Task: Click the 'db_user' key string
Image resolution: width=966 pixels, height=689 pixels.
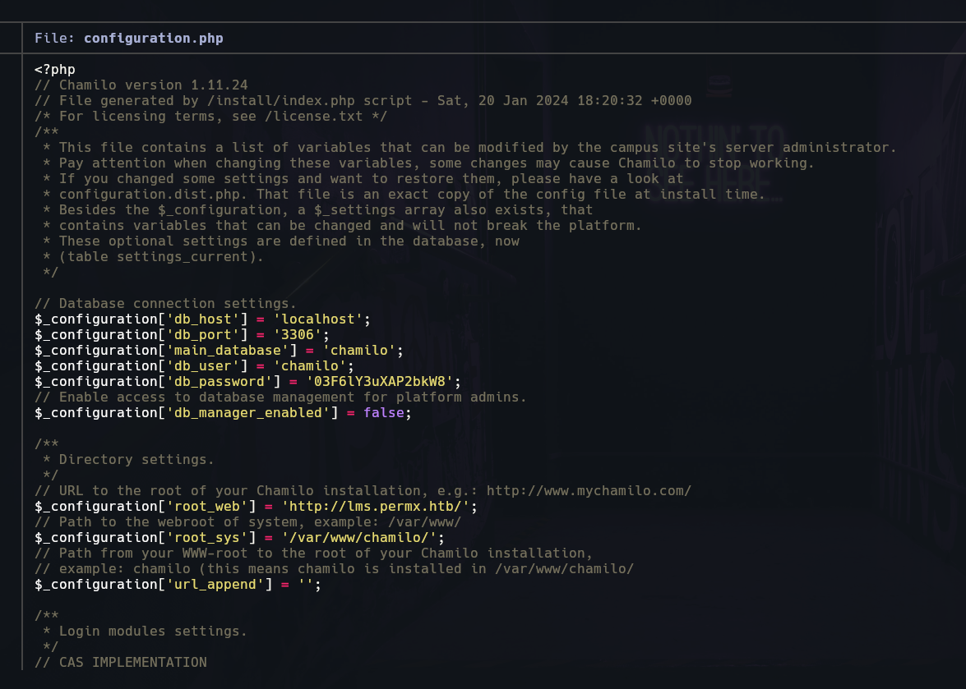Action: [x=203, y=366]
